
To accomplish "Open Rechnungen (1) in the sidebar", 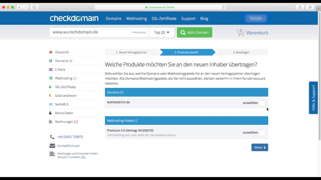I will [66, 122].
